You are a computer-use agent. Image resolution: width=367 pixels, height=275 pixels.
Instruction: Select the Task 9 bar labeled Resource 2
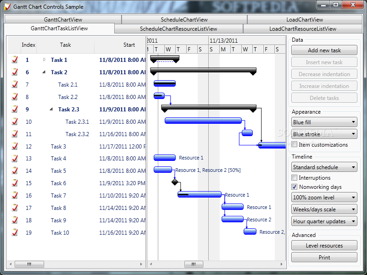tap(233, 219)
